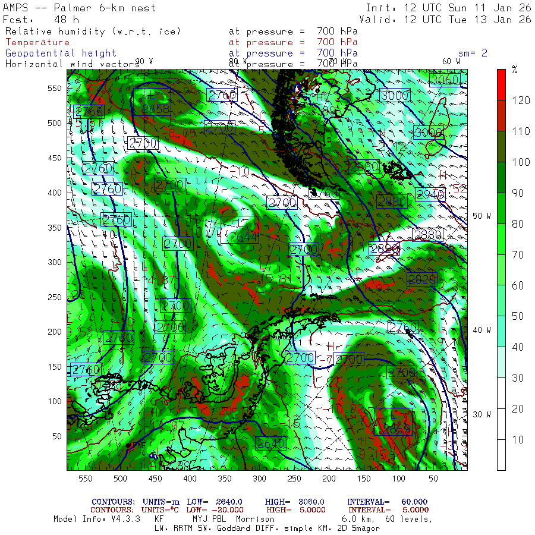This screenshot has width=535, height=535.
Task: Select the 2940 contour label
Action: coord(431,194)
